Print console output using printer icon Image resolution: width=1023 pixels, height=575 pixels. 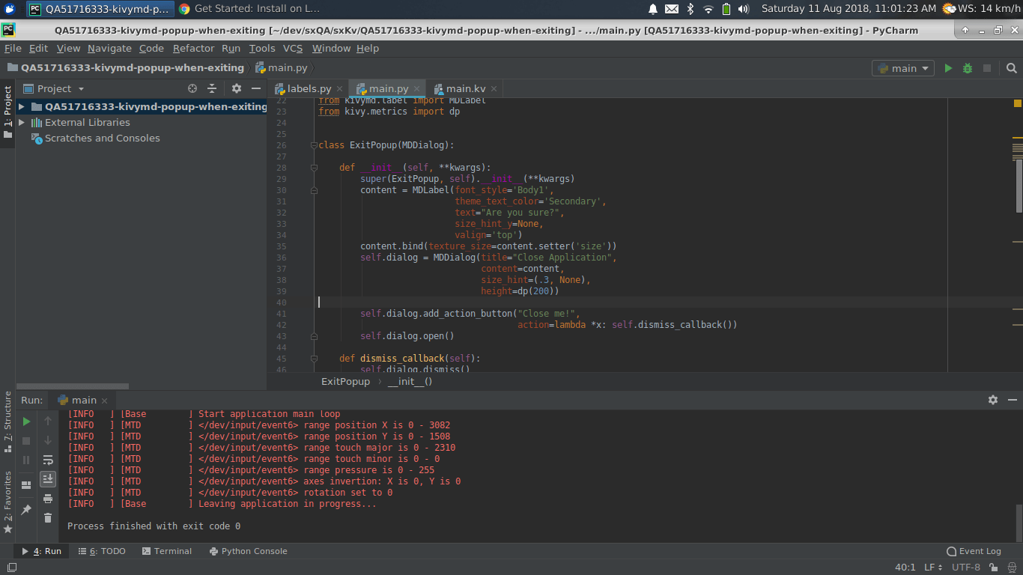click(x=48, y=499)
